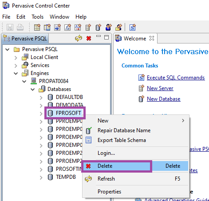209x201 pixels.
Task: Switch to the Welcome tab
Action: pos(135,39)
